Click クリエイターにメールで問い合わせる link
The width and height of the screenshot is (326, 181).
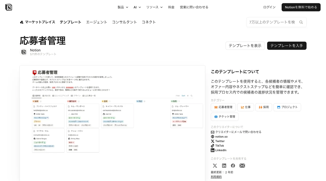(x=238, y=132)
